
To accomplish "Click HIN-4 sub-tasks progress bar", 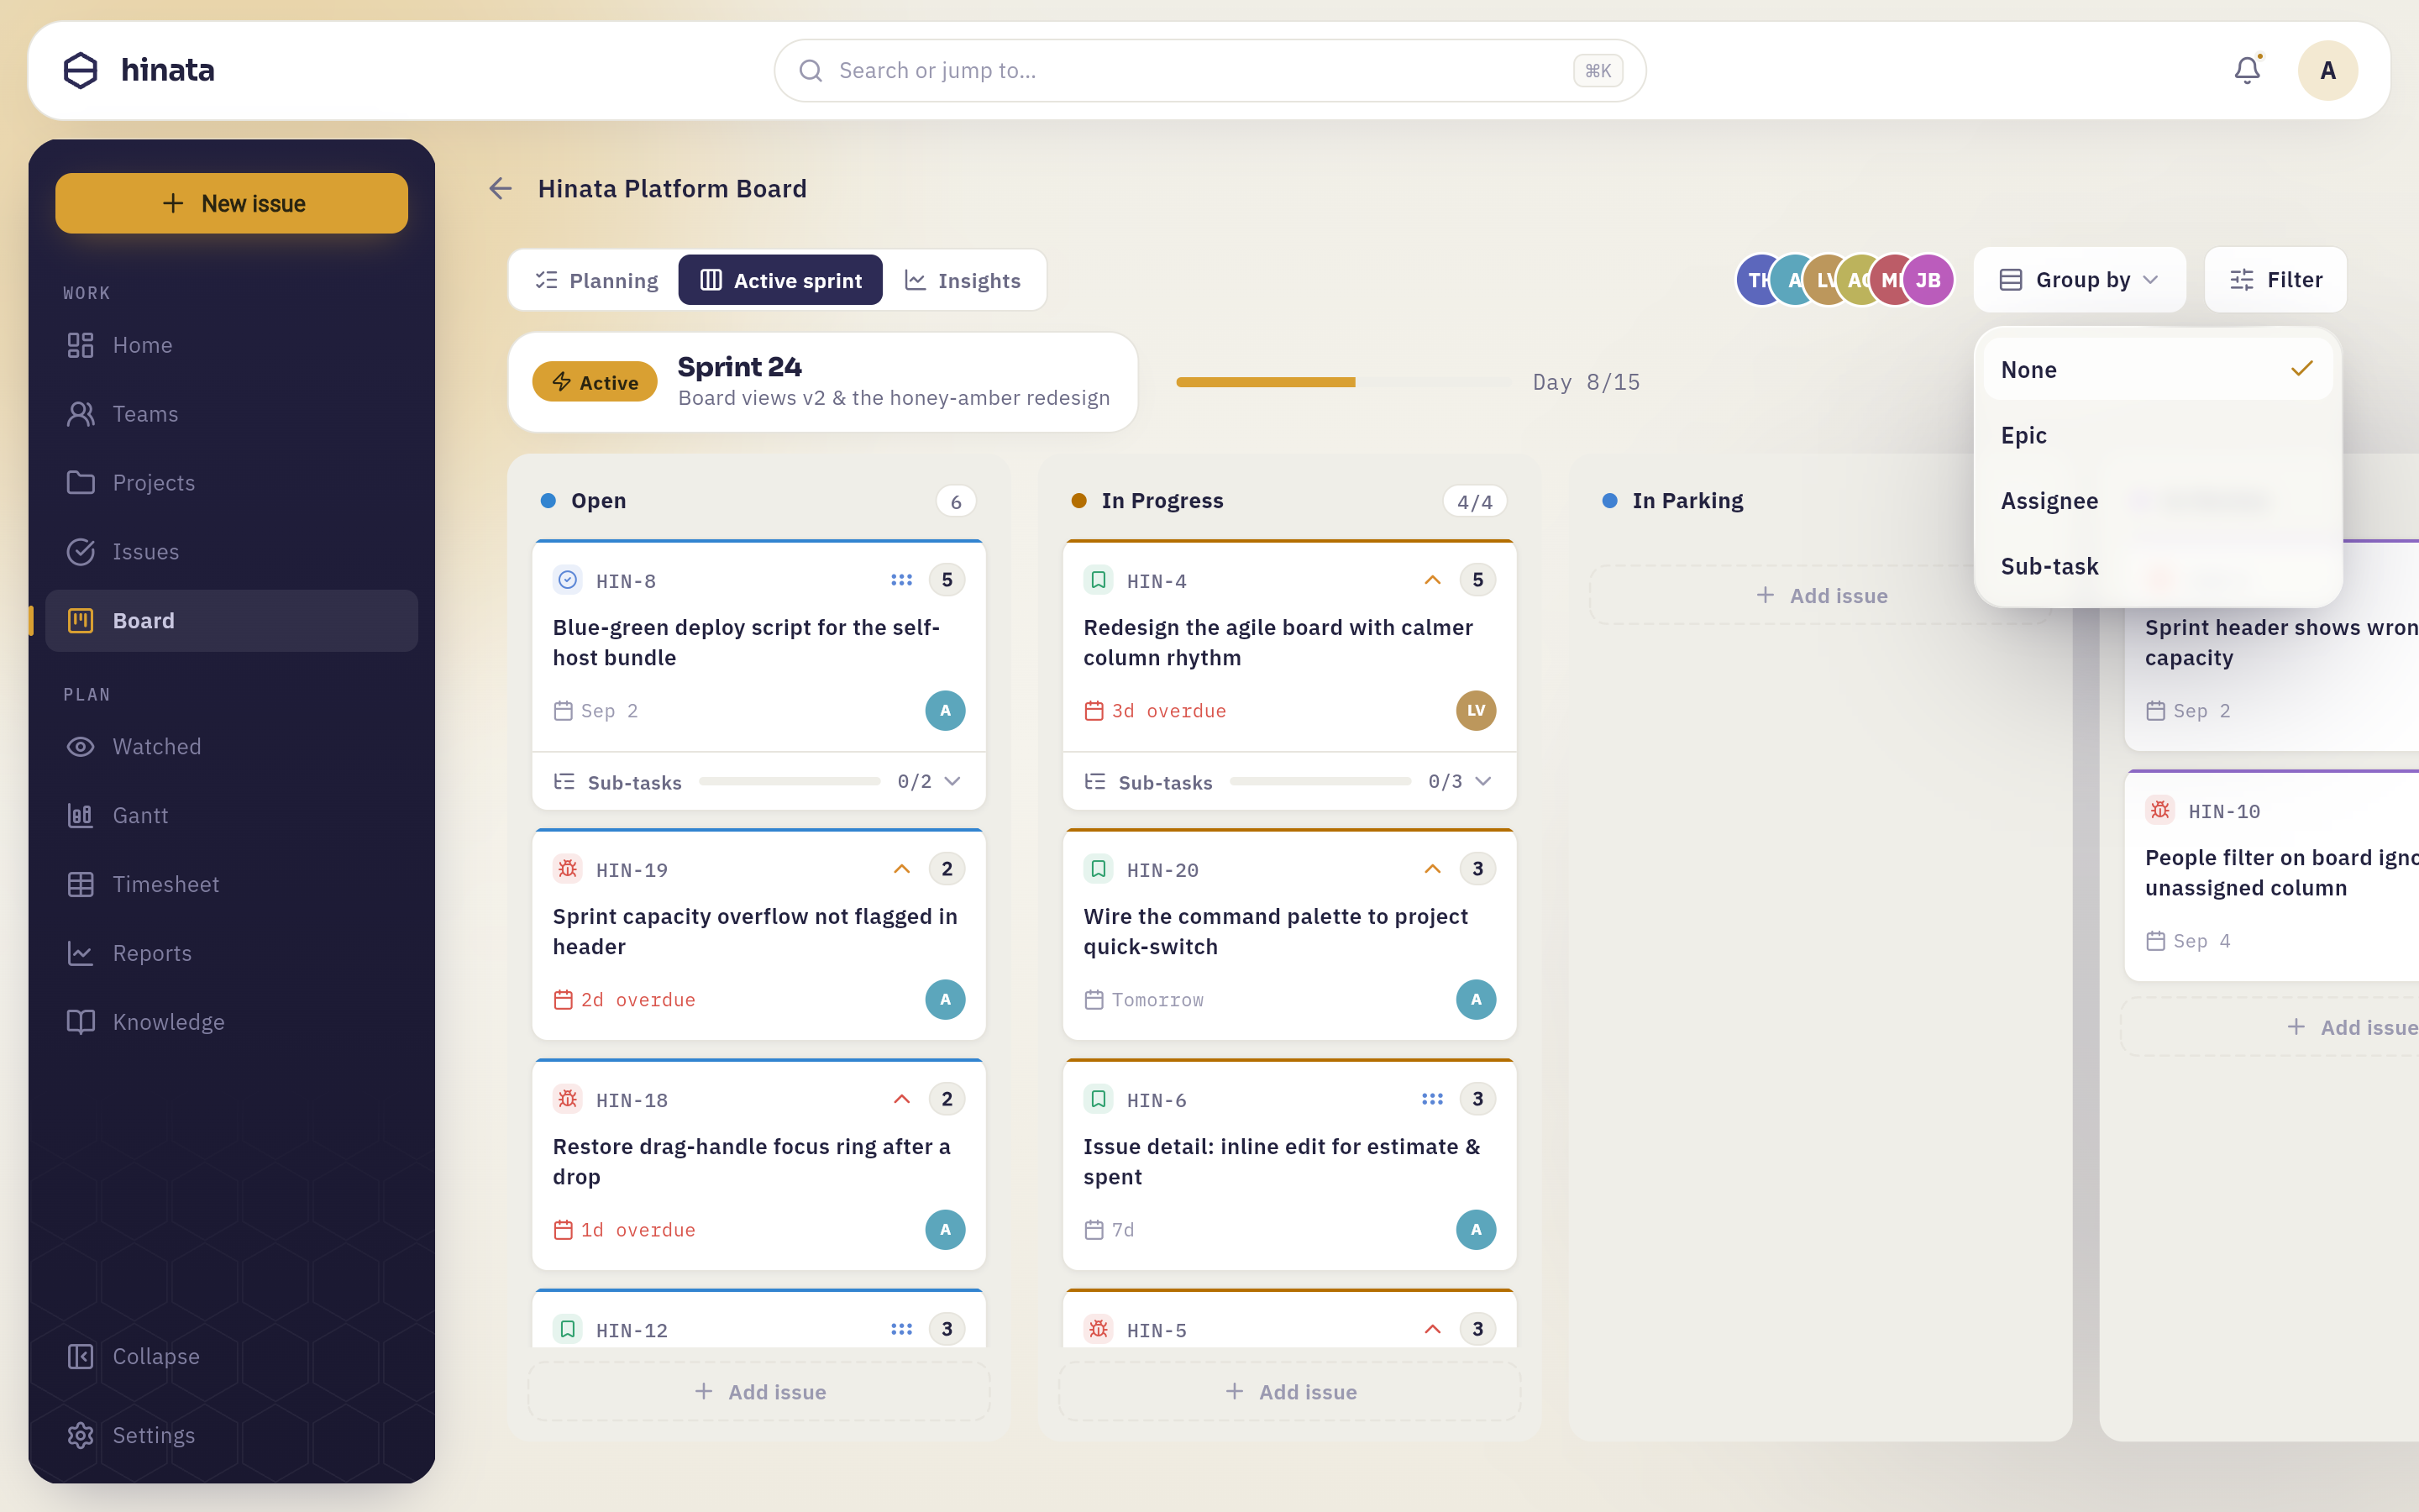I will coord(1320,782).
